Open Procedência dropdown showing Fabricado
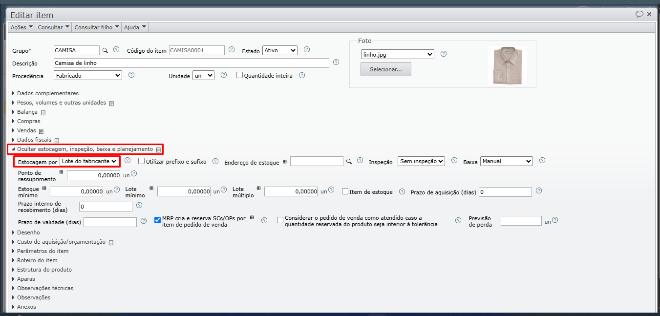 (87, 76)
